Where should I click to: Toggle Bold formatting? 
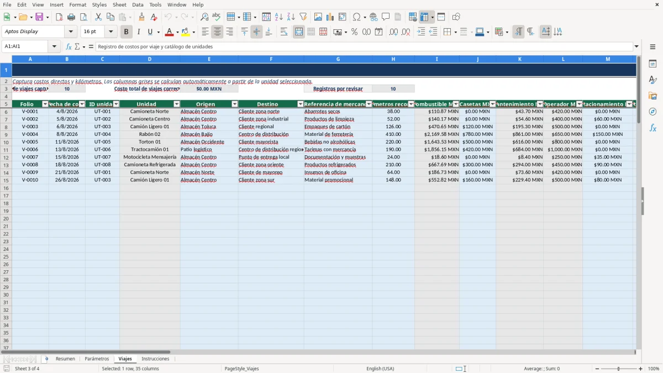(127, 32)
